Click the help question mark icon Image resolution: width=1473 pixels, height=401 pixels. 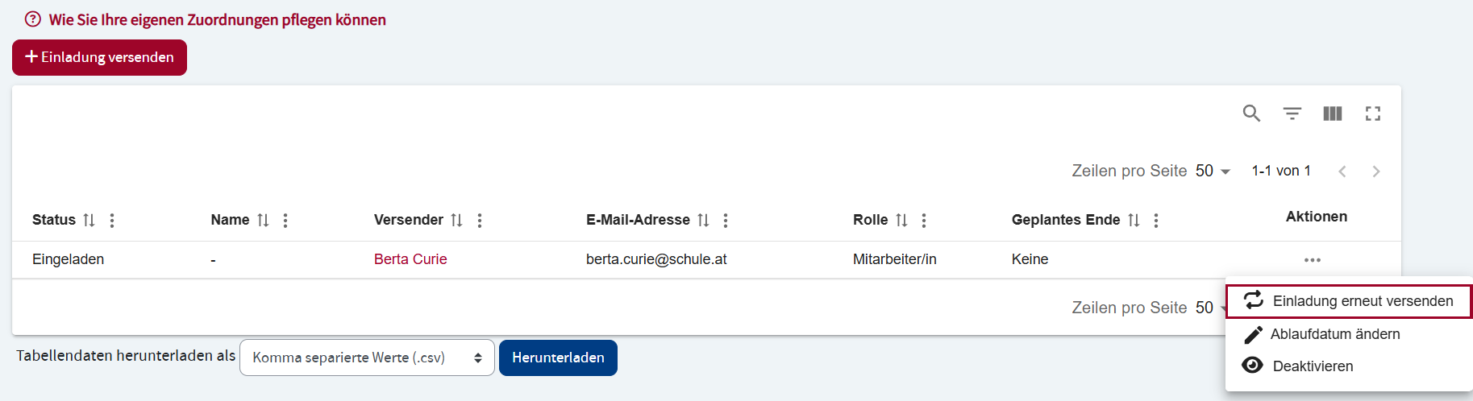(33, 19)
